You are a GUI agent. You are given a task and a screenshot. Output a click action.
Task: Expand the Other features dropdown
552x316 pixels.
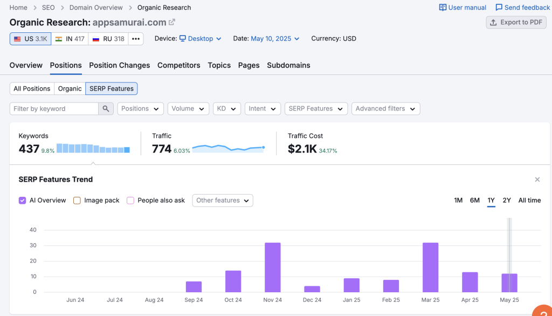point(223,201)
